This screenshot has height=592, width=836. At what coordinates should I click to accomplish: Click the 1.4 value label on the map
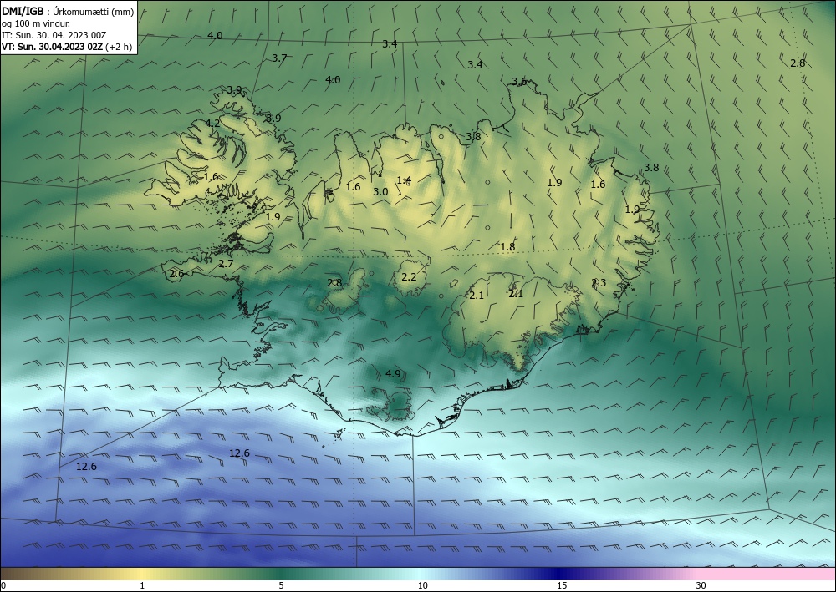pos(404,180)
